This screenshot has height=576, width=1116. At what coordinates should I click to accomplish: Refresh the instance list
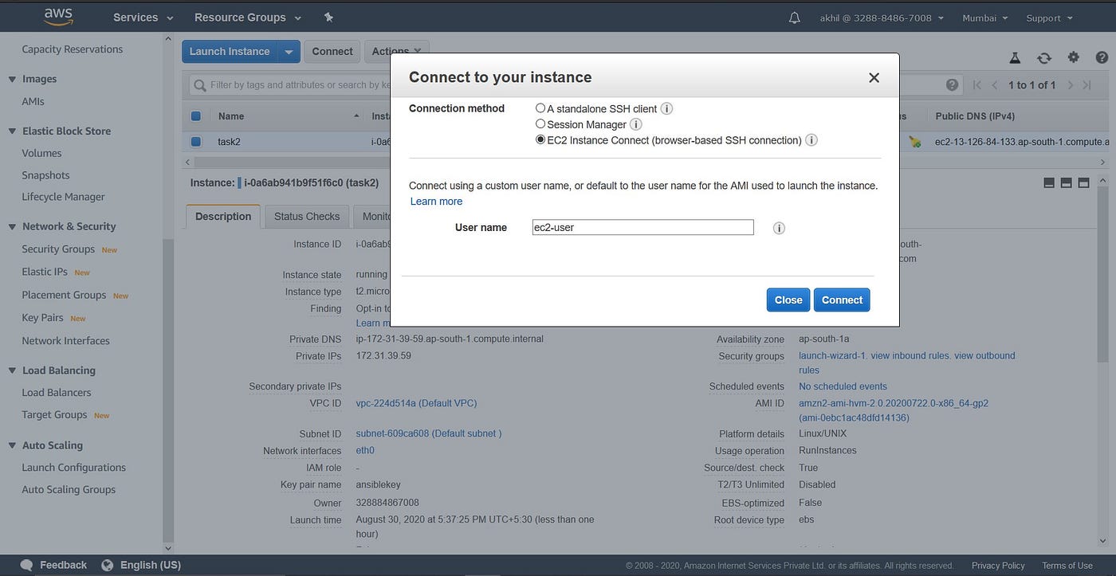1043,57
